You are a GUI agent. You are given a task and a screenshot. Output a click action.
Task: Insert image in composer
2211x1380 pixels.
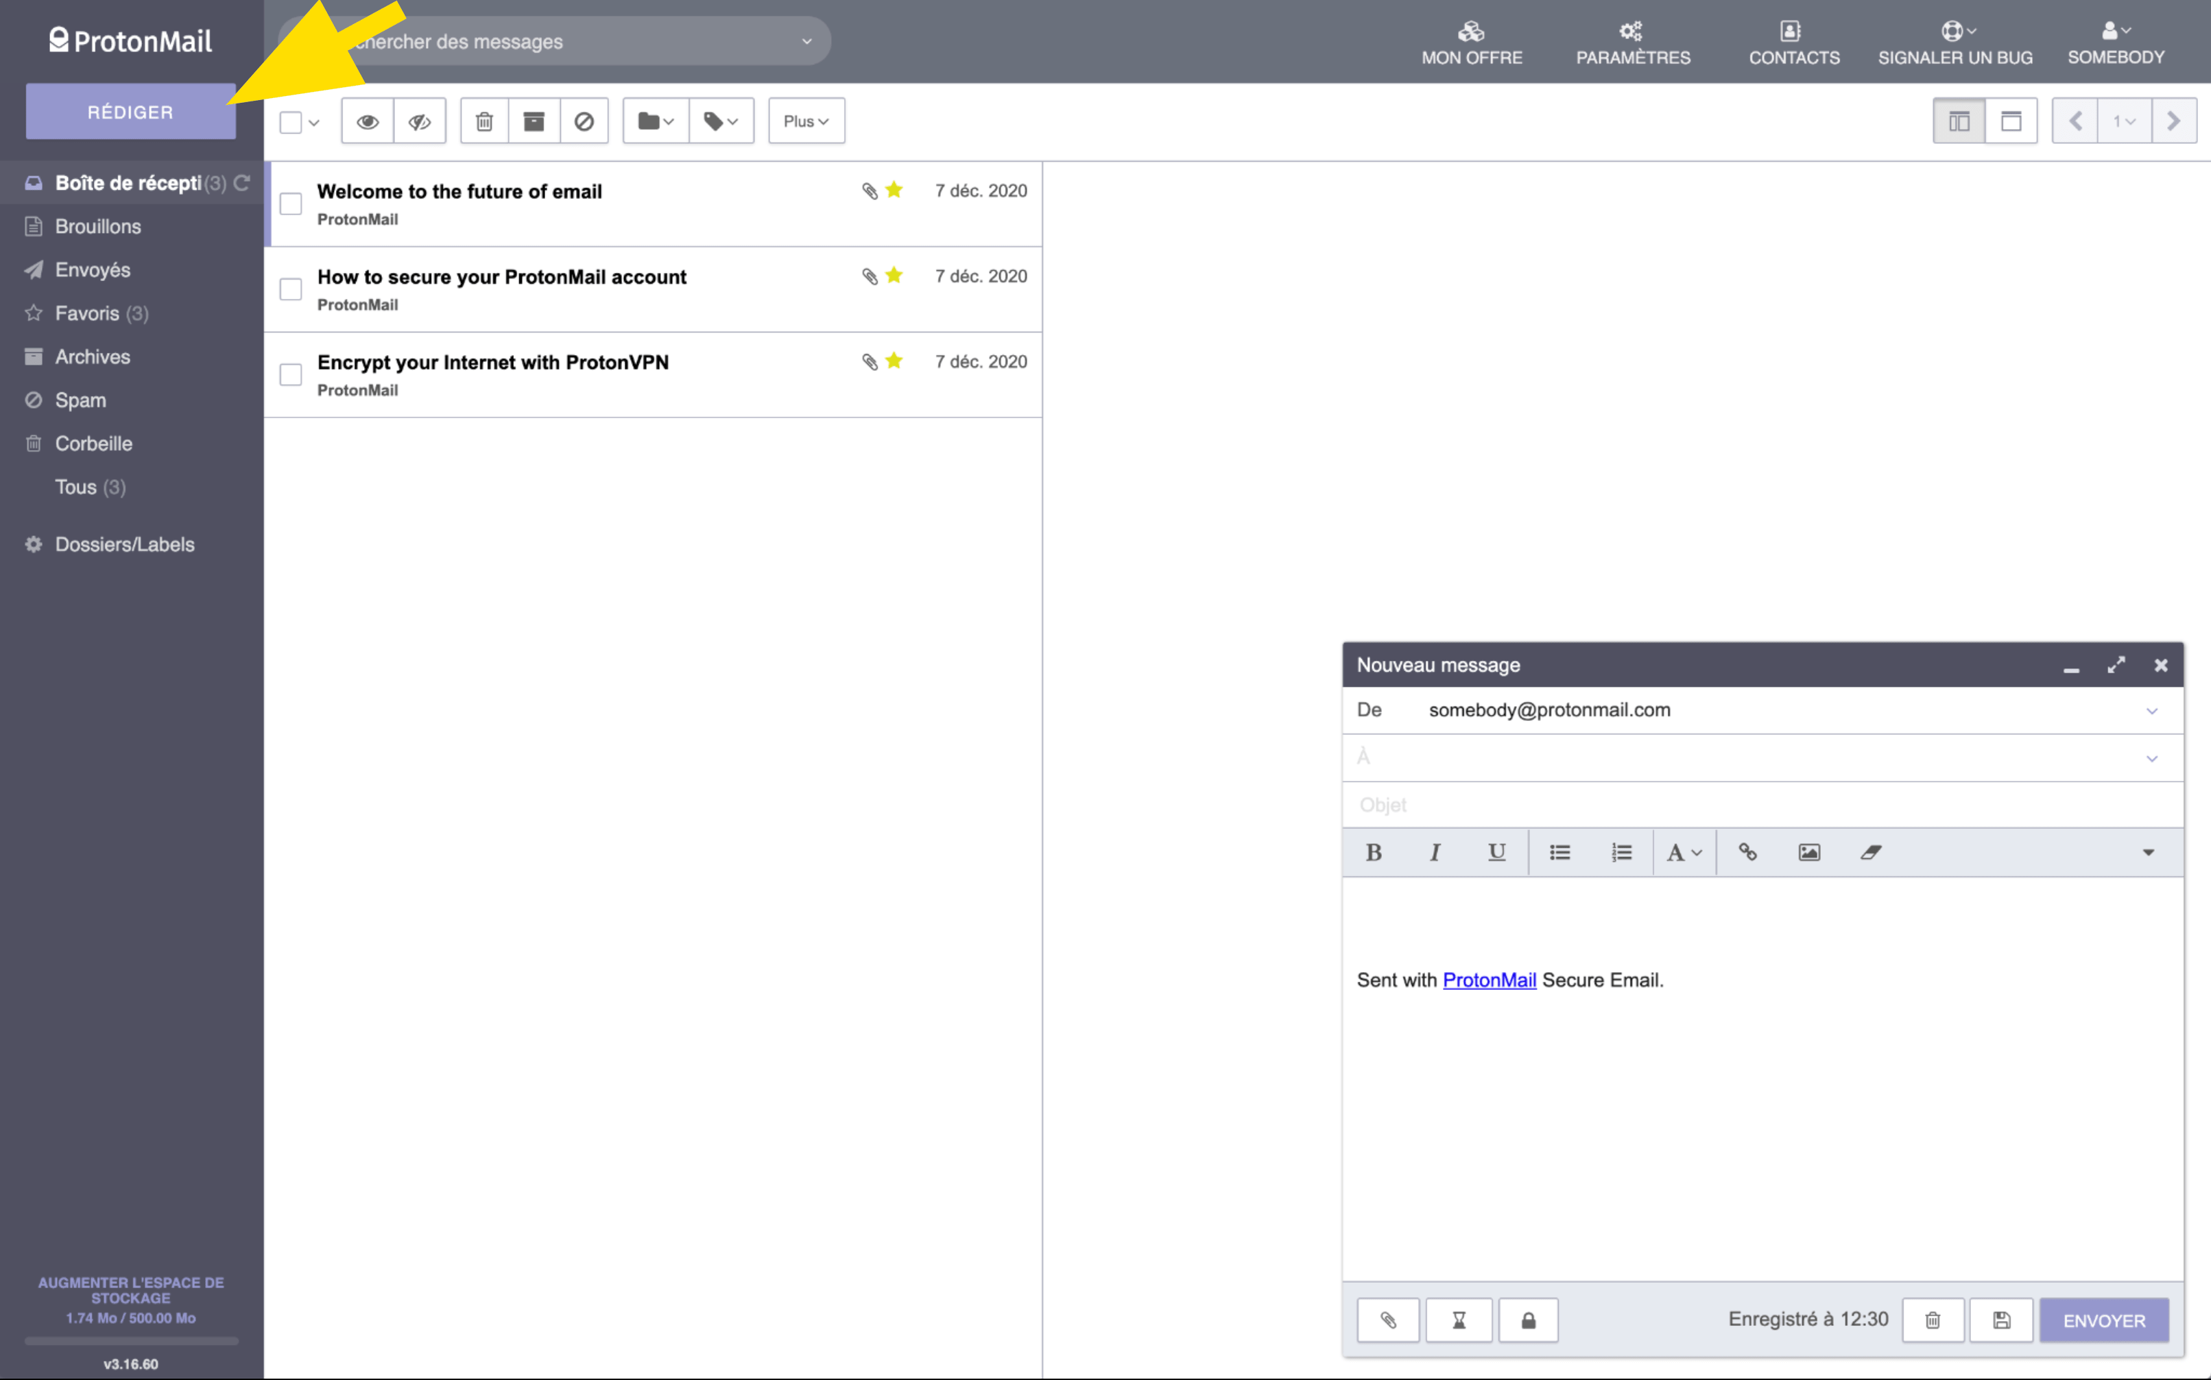pyautogui.click(x=1808, y=852)
